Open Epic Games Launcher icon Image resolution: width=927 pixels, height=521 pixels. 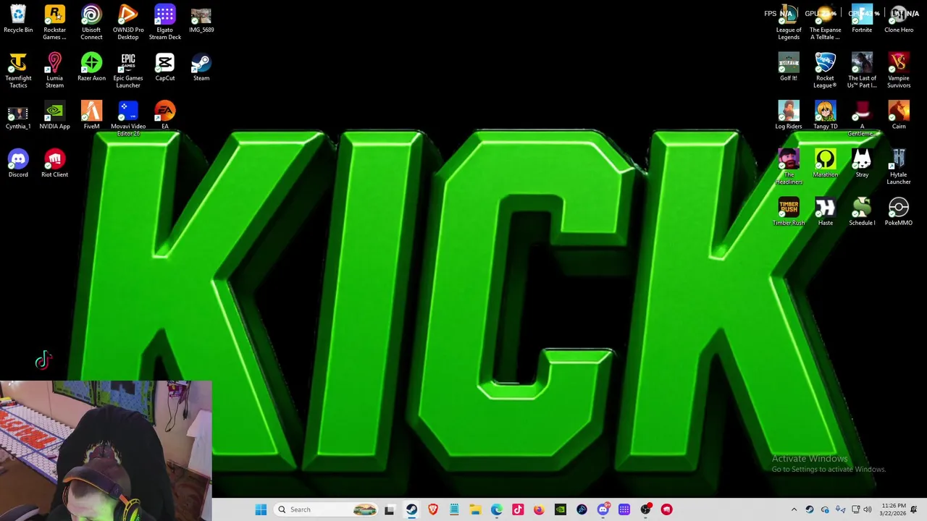128,70
